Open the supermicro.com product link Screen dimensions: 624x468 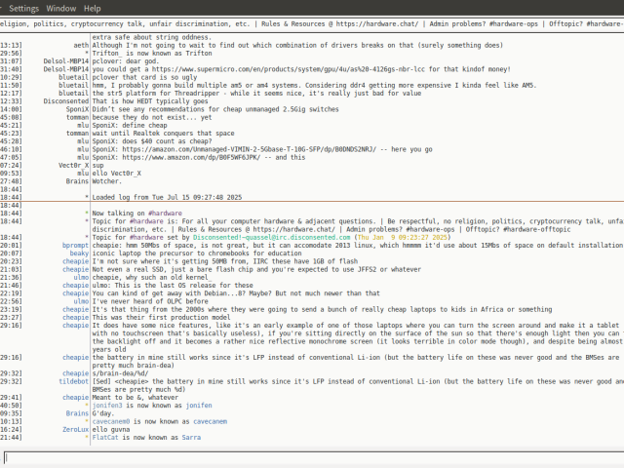tap(289, 69)
